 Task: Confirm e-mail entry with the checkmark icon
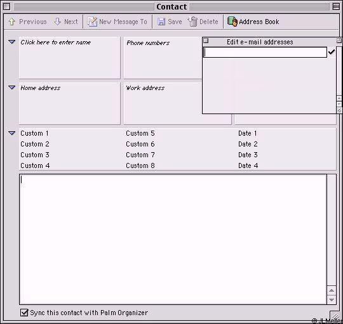[x=332, y=52]
